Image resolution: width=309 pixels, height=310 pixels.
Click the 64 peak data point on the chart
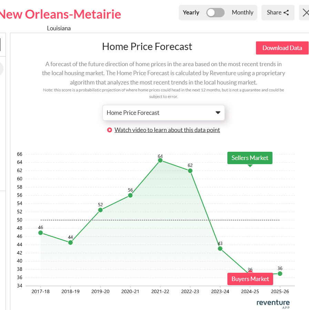[160, 161]
